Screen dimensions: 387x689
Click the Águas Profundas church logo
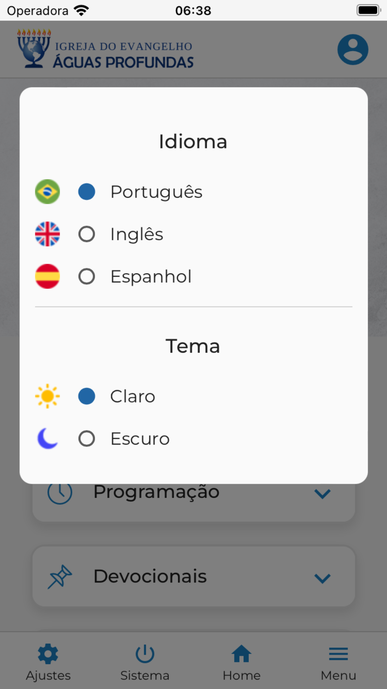coord(105,49)
